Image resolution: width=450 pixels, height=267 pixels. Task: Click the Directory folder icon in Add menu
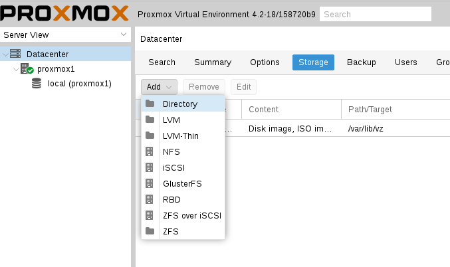point(150,104)
